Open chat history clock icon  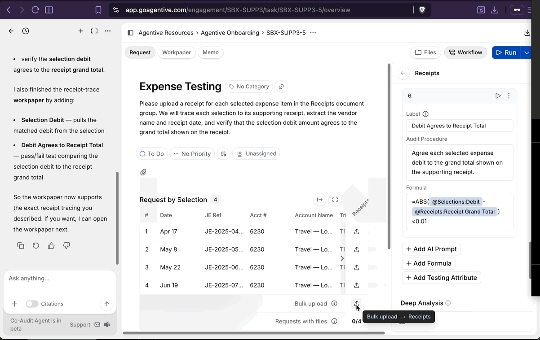pyautogui.click(x=26, y=31)
